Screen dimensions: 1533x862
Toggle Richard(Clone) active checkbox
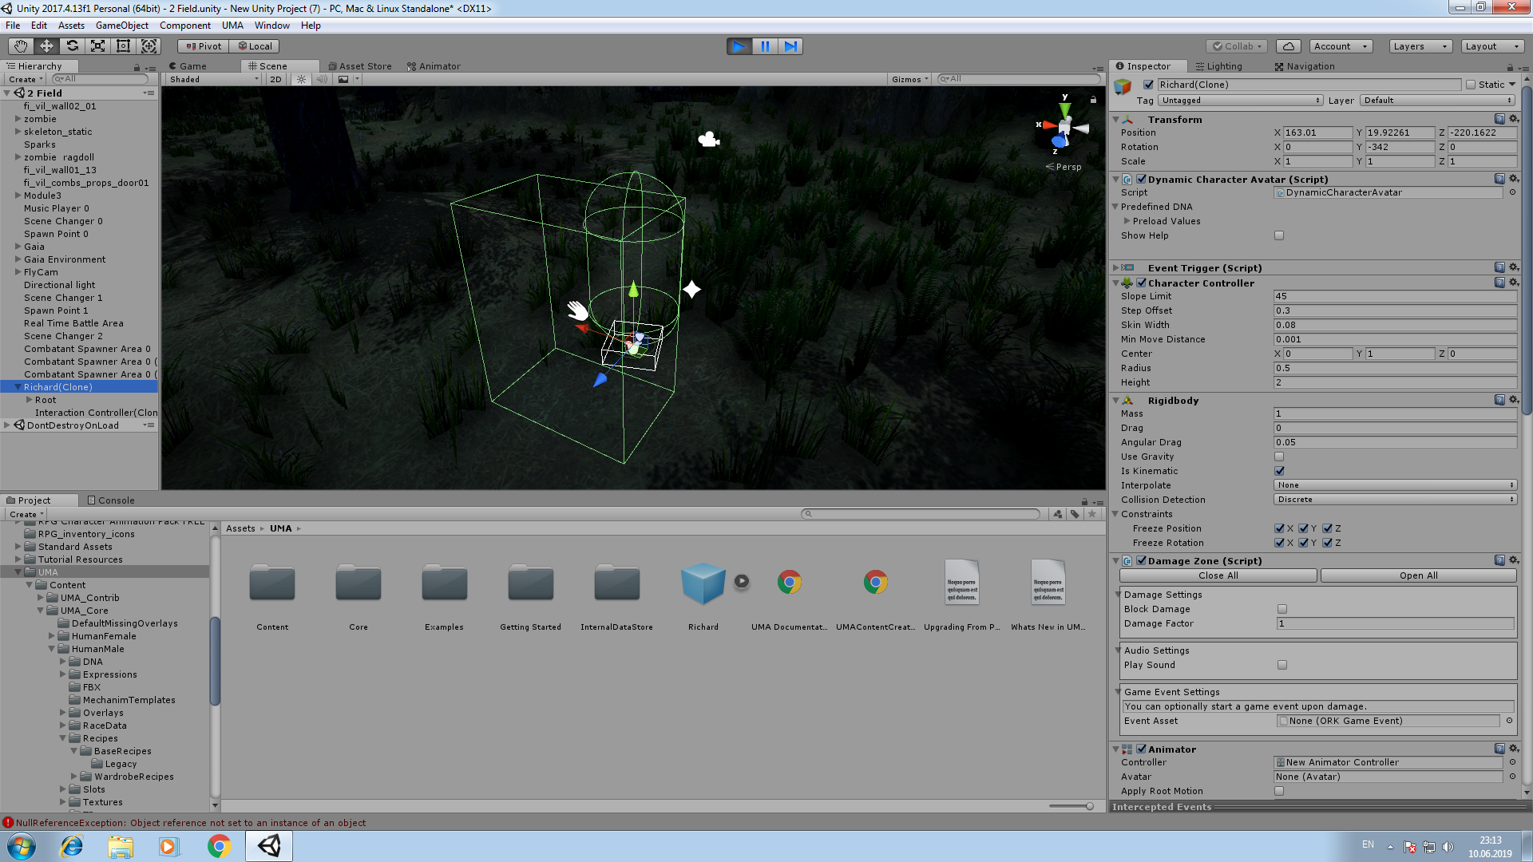1148,85
